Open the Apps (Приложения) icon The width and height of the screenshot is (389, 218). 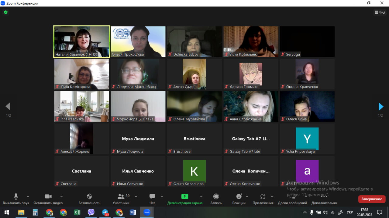pos(263,196)
